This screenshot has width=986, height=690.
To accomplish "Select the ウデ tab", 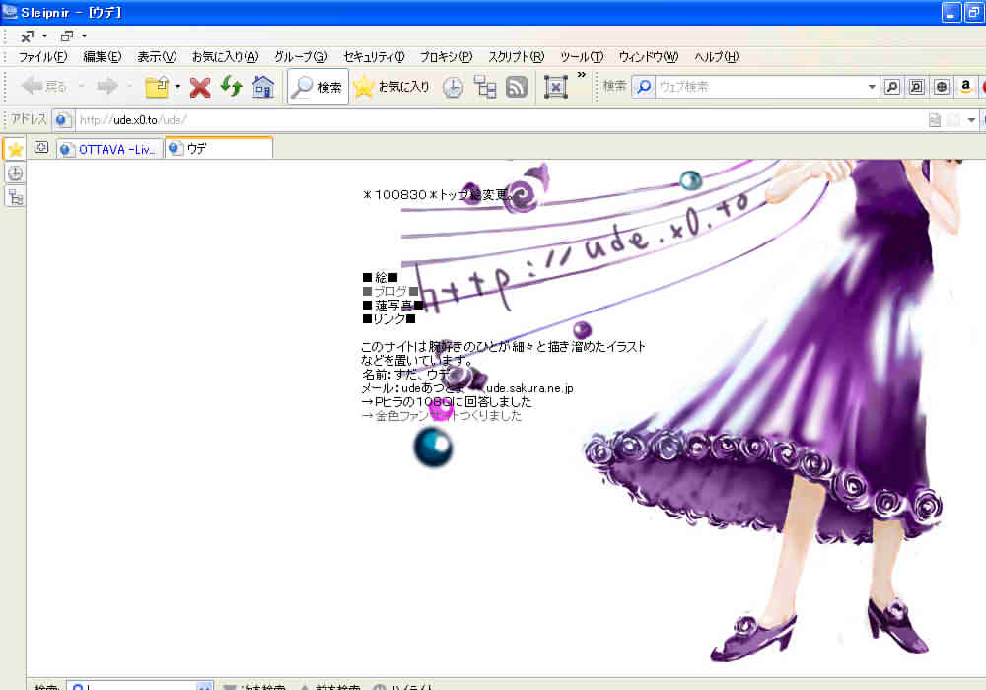I will [x=219, y=148].
